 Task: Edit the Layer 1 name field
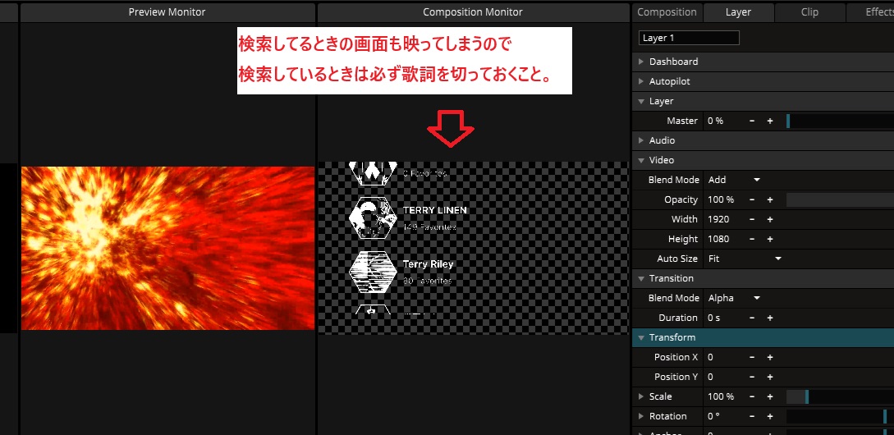pos(690,39)
